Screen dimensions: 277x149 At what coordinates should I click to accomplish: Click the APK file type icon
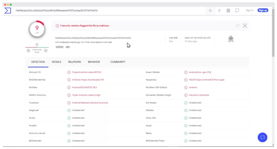[231, 39]
